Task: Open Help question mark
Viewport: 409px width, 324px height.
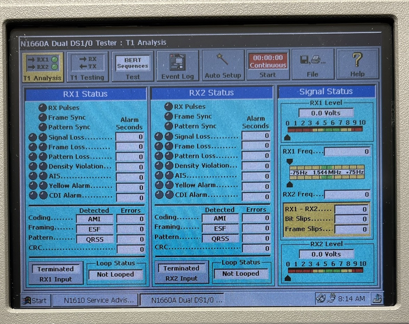Action: point(357,64)
